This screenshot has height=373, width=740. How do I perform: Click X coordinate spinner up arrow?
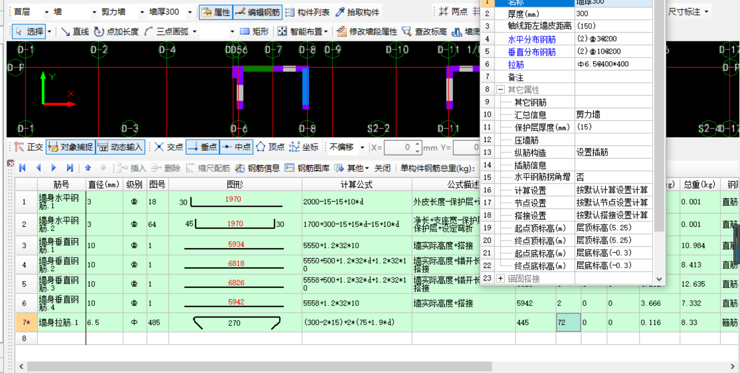click(x=417, y=144)
